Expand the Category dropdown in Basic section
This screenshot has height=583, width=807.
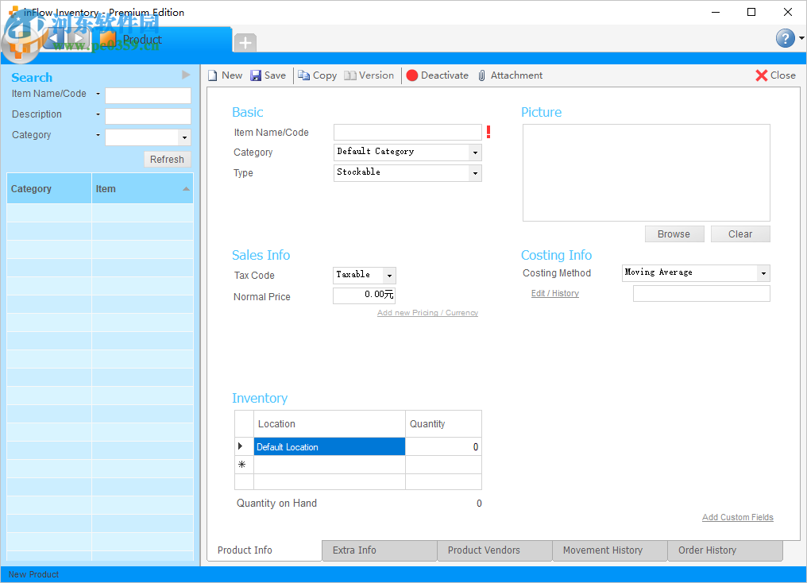click(x=475, y=153)
